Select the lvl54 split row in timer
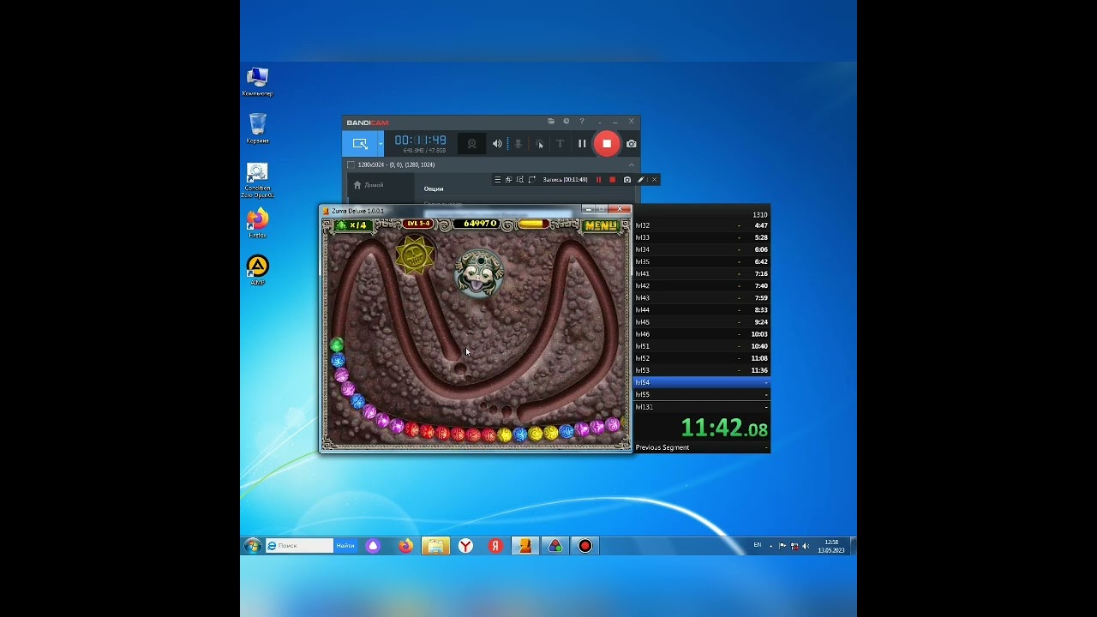The image size is (1097, 617). tap(701, 382)
